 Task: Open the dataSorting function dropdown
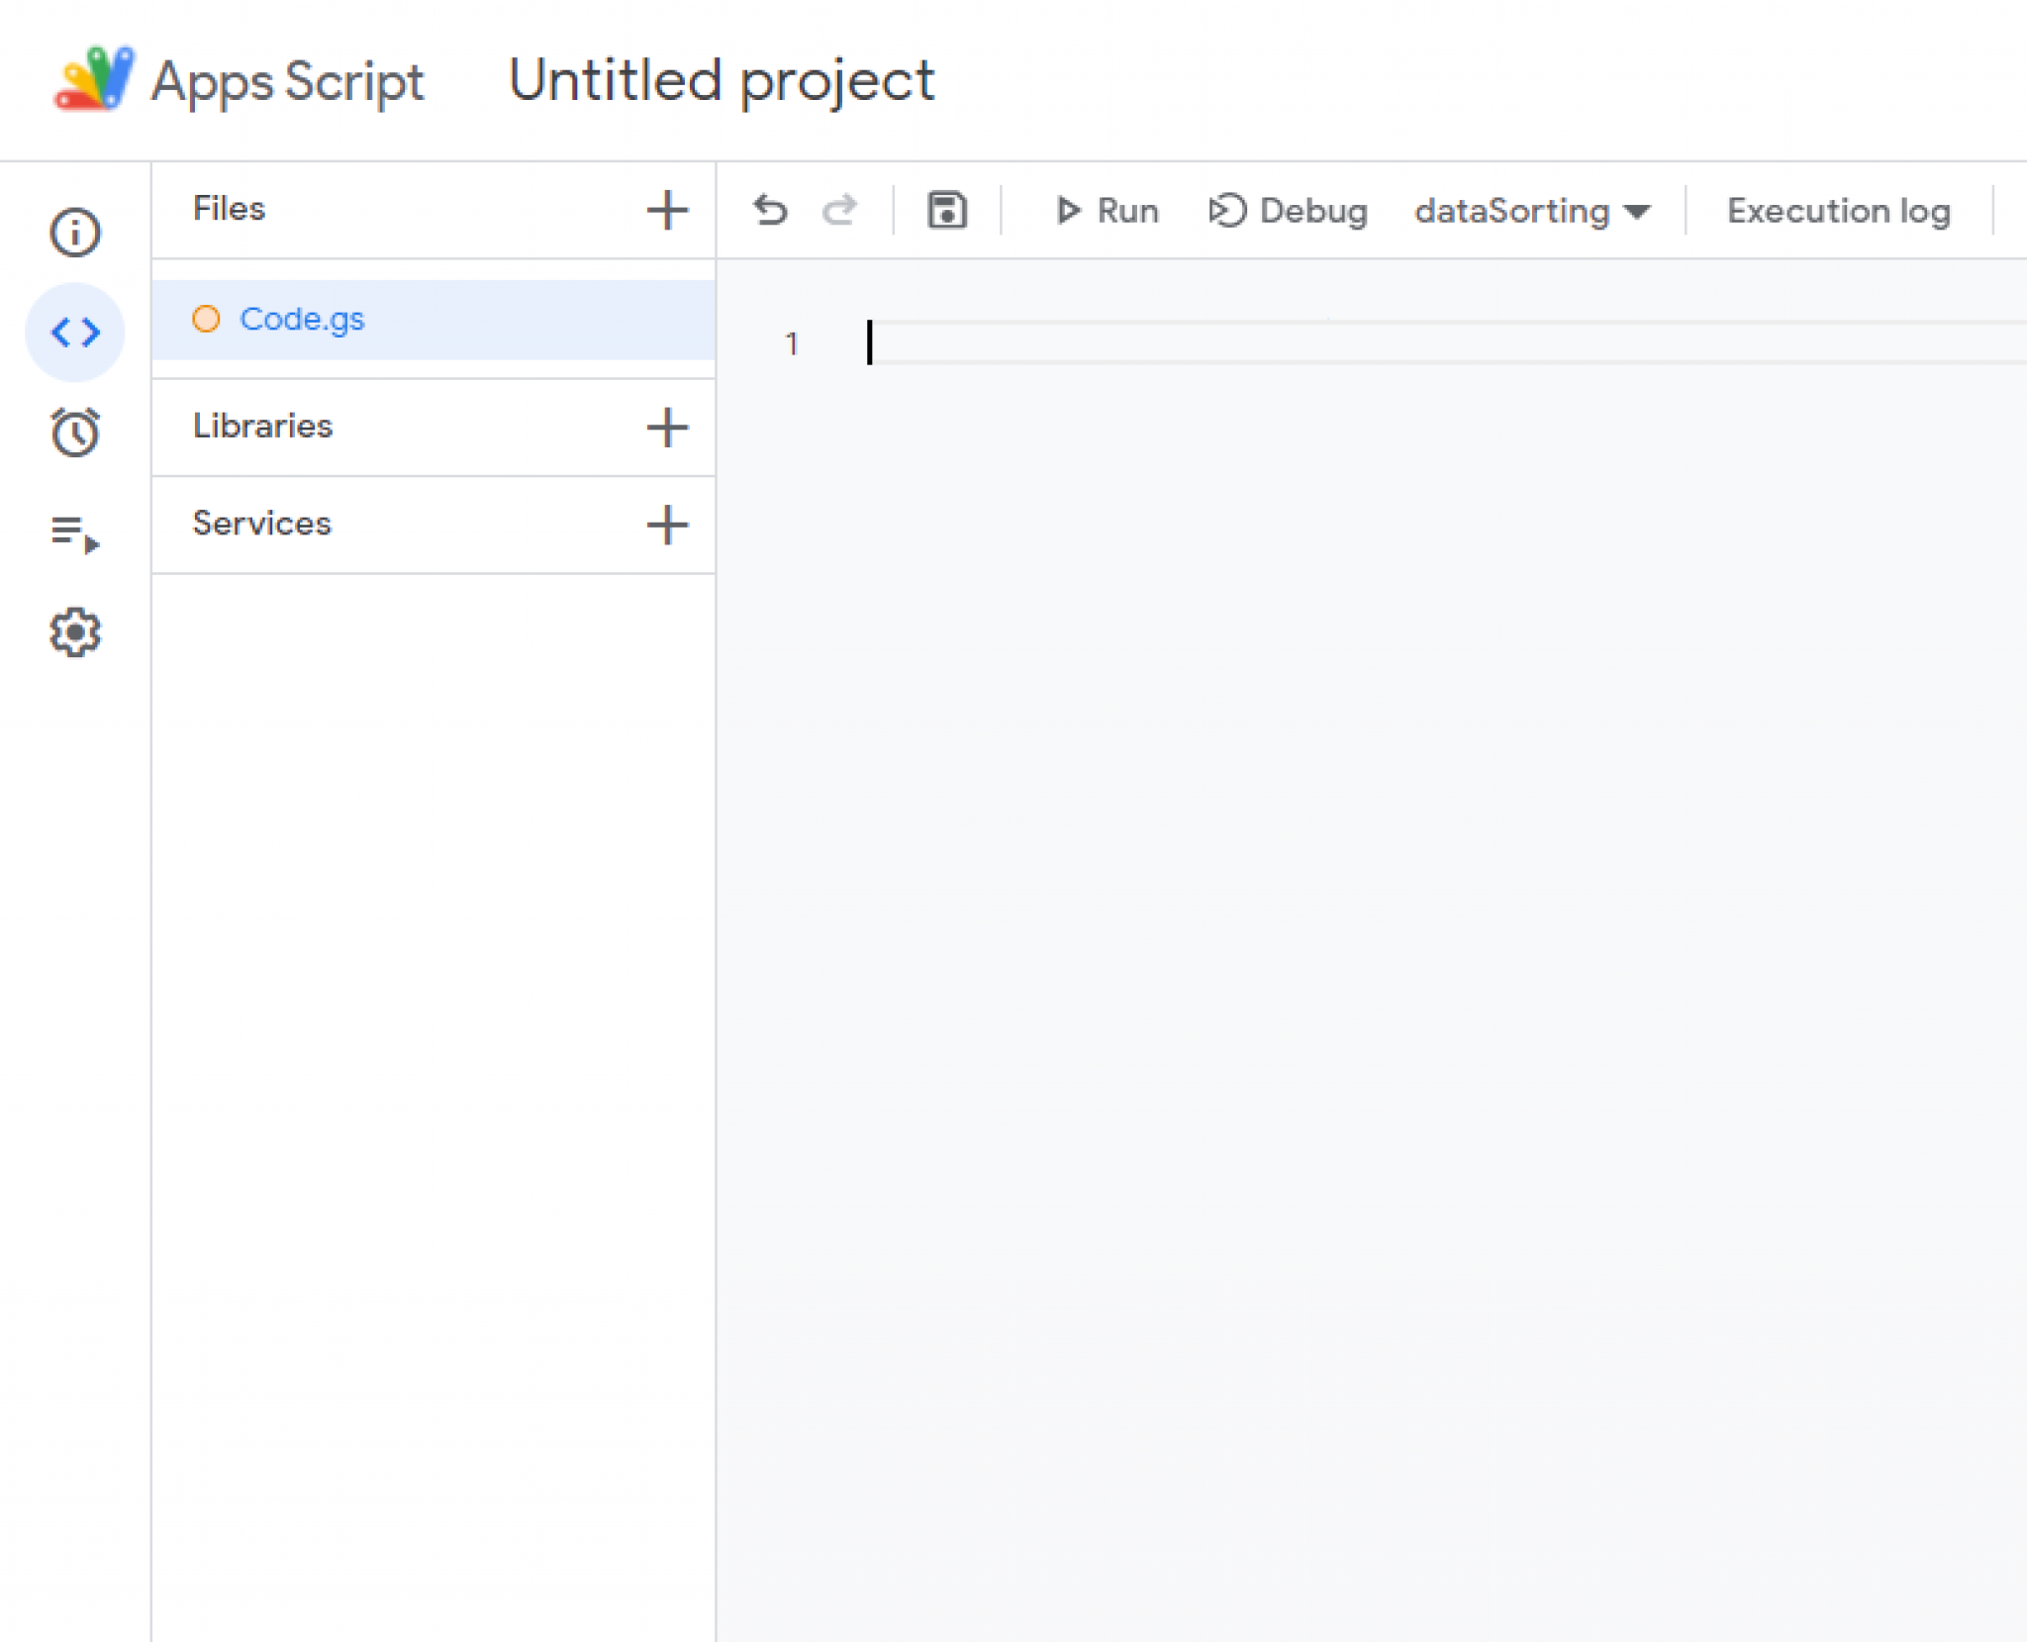(x=1532, y=211)
